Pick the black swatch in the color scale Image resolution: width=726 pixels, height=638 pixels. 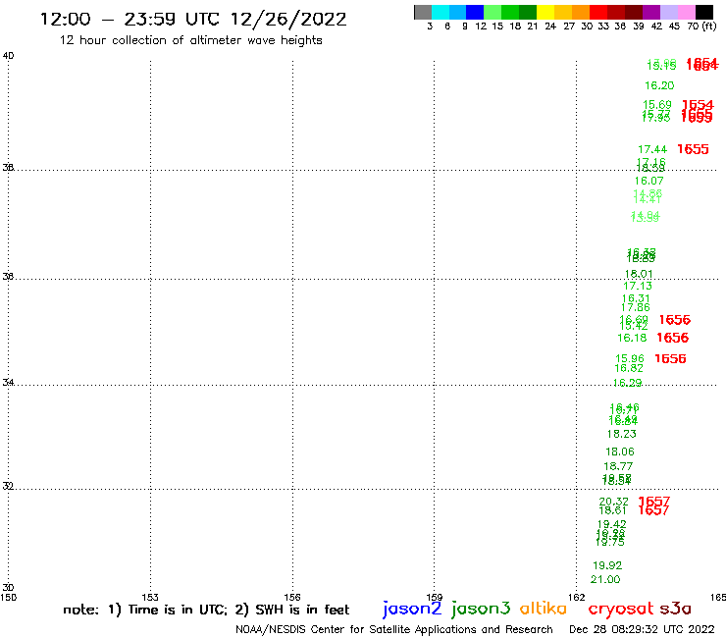click(703, 12)
